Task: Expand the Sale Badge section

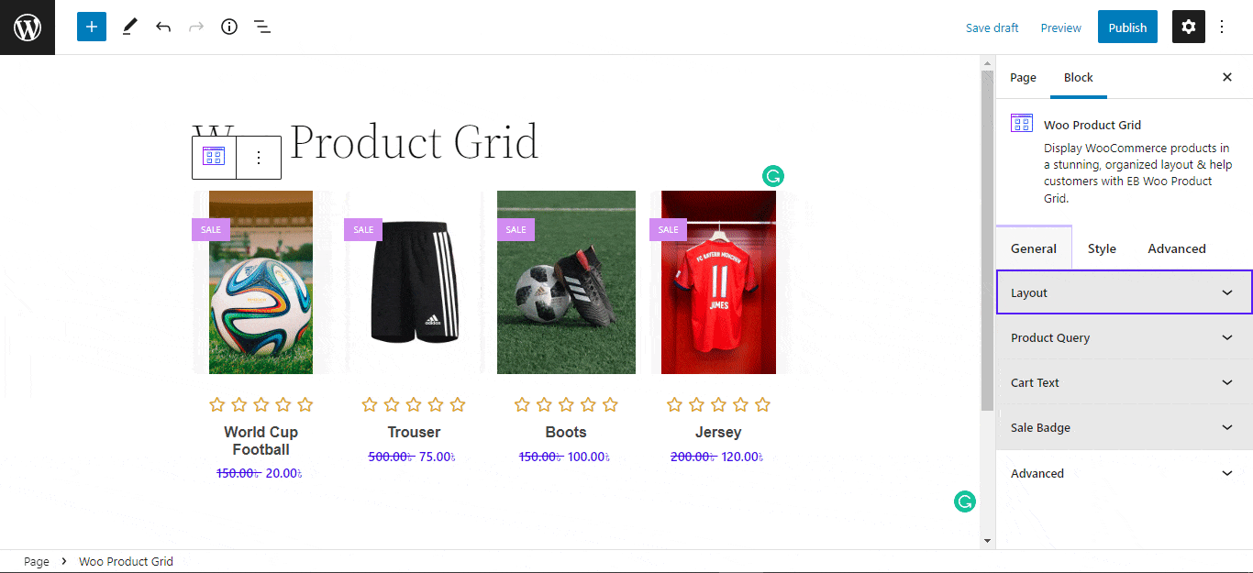Action: 1124,427
